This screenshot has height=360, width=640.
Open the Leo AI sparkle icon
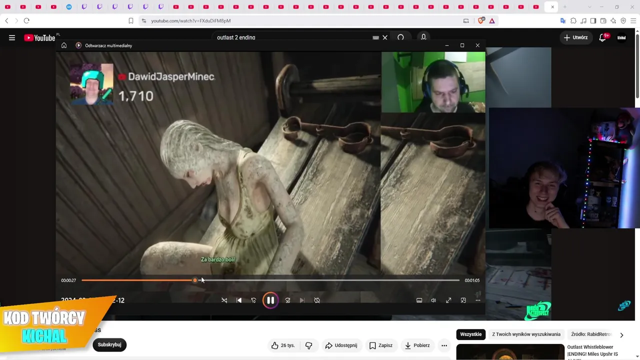point(613,20)
